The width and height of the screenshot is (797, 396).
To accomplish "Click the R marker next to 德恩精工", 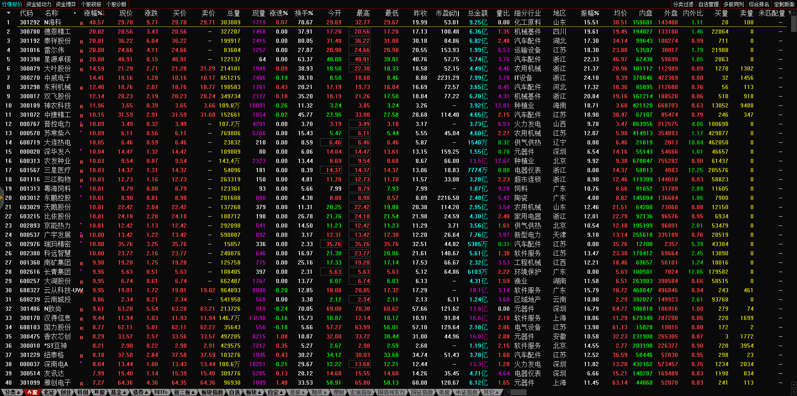I will coord(82,32).
